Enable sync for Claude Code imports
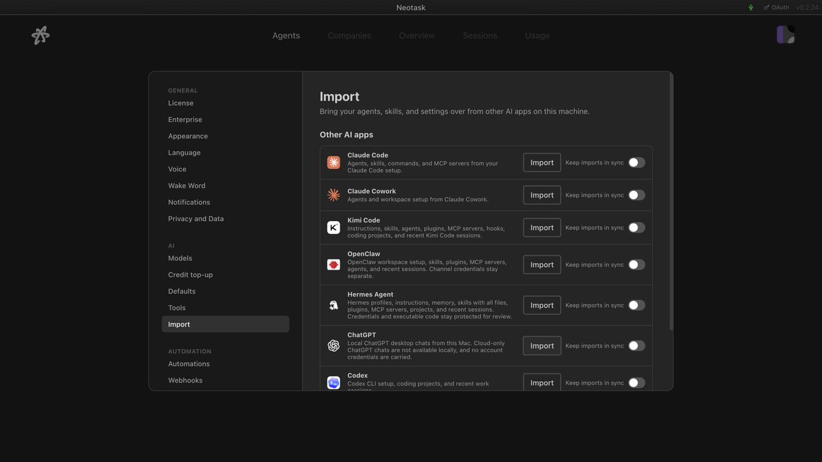This screenshot has height=462, width=822. coord(636,162)
